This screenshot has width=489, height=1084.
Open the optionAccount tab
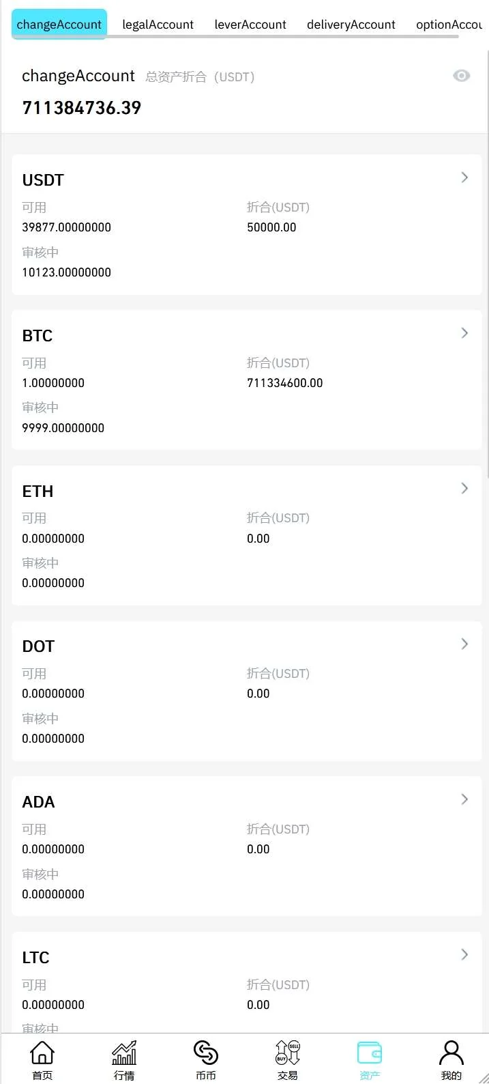(449, 25)
